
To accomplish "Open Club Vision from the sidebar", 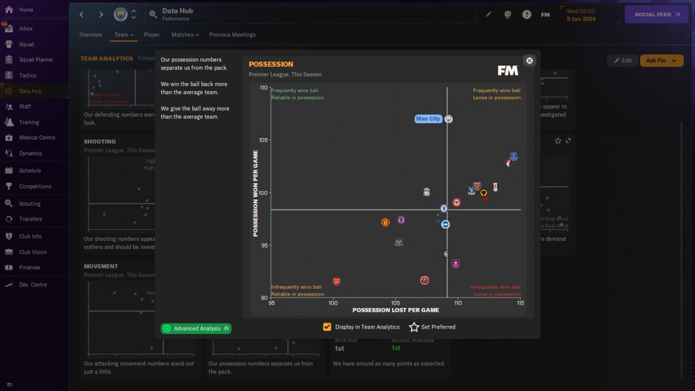I will [33, 252].
